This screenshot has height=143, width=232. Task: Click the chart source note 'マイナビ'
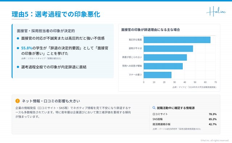coord(194,87)
